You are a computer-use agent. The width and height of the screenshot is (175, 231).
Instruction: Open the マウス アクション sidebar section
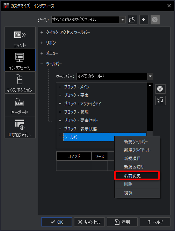[x=20, y=82]
